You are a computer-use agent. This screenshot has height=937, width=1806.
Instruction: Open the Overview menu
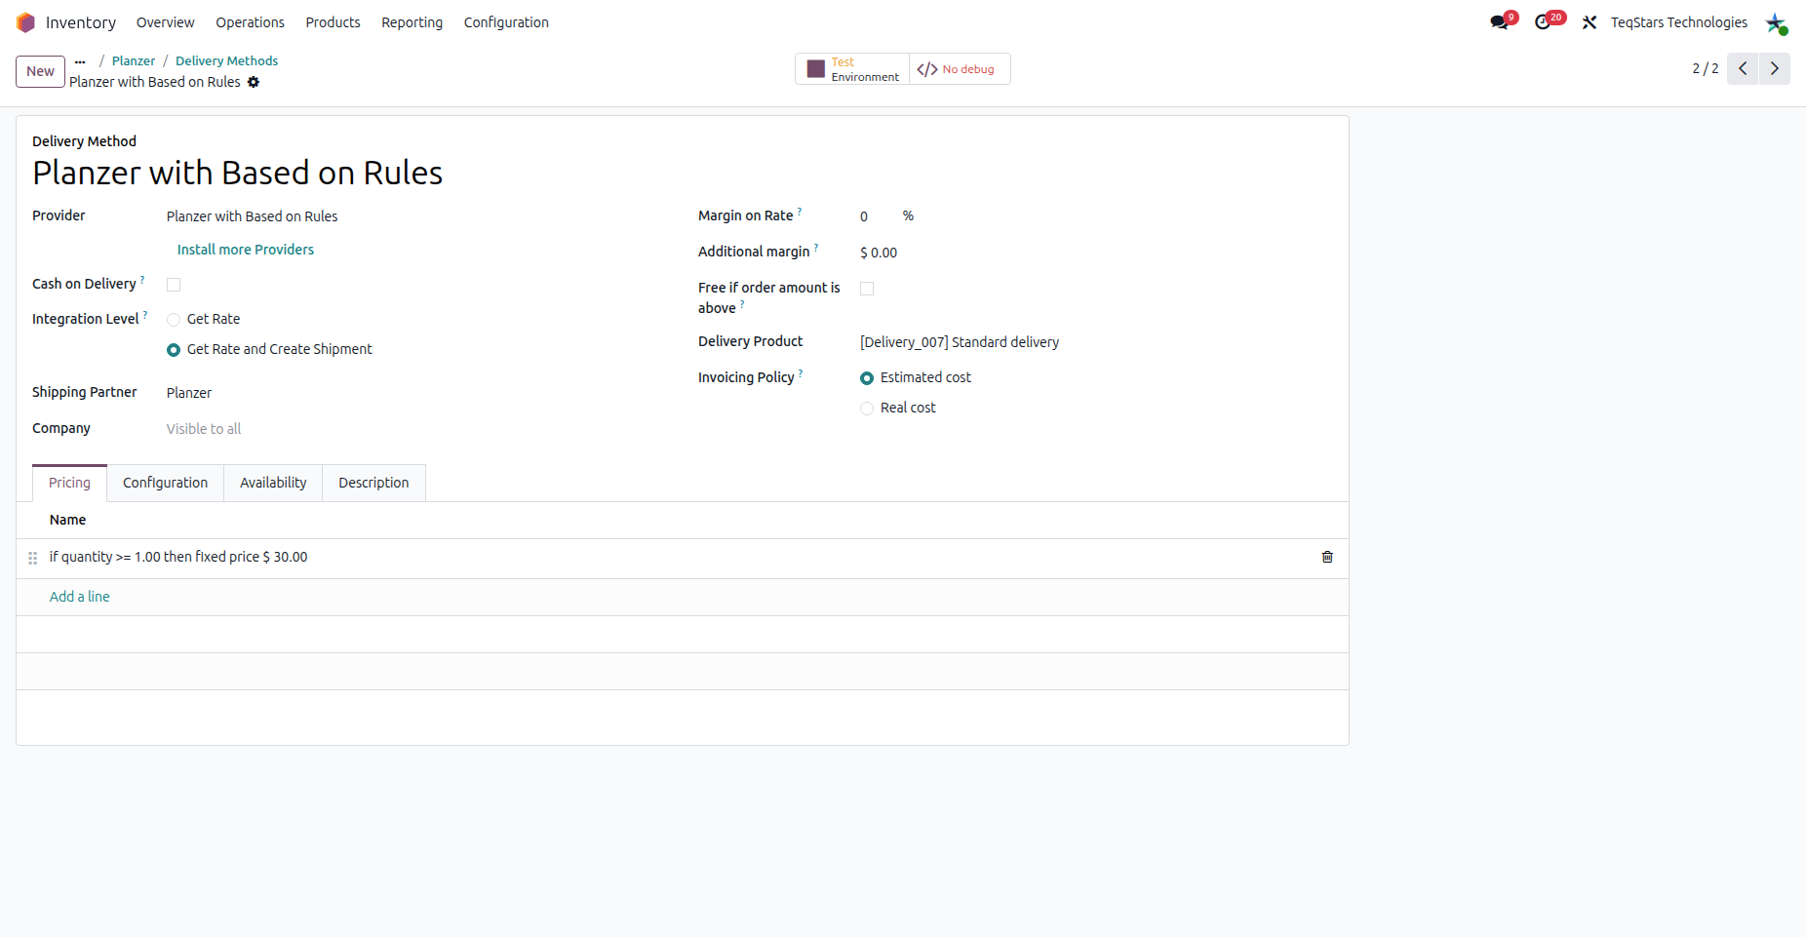[165, 22]
